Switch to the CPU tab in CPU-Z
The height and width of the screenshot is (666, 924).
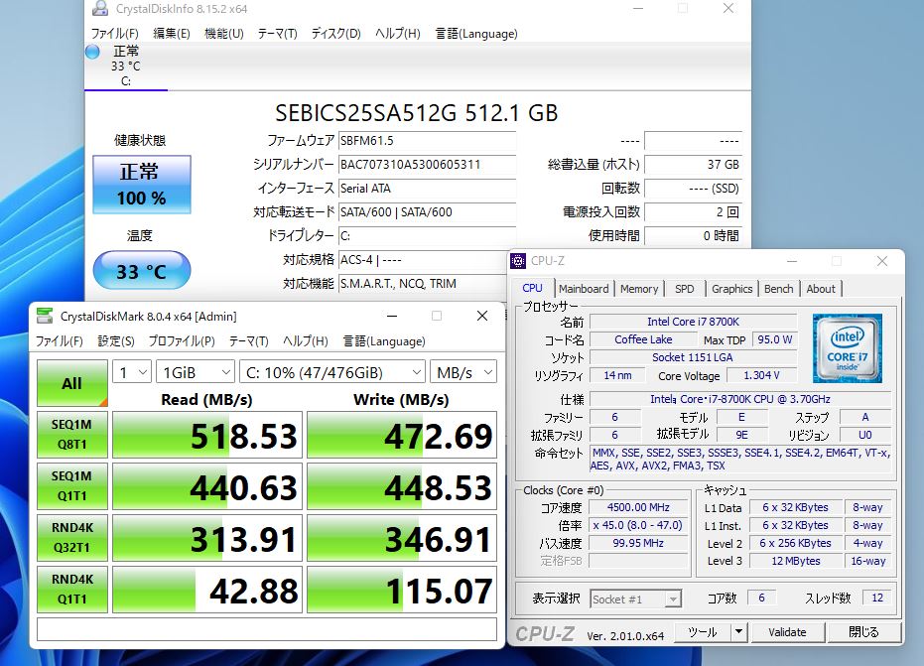(532, 288)
